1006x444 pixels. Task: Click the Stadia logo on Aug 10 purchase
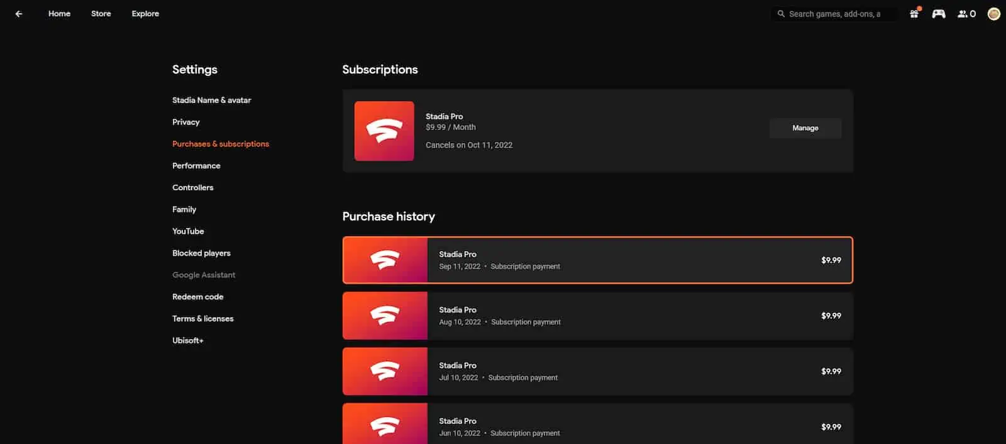(385, 315)
